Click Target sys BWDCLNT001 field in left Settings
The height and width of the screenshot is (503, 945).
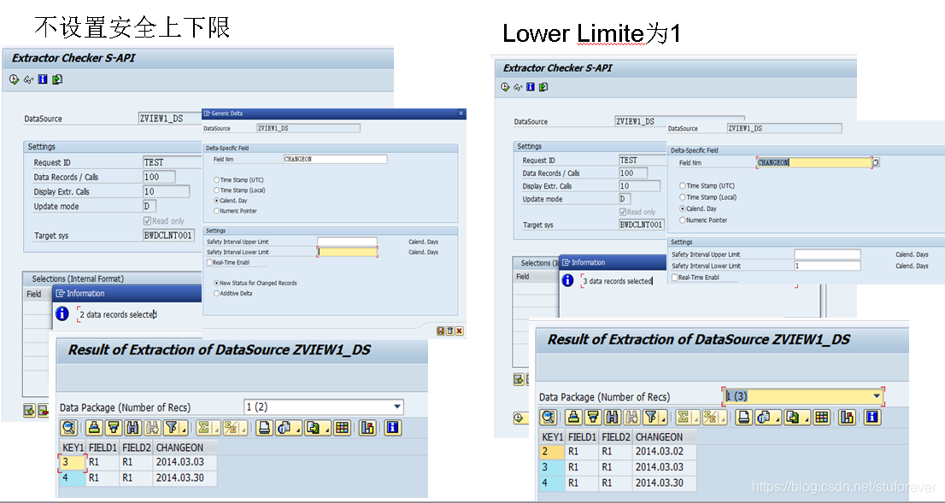coord(168,236)
